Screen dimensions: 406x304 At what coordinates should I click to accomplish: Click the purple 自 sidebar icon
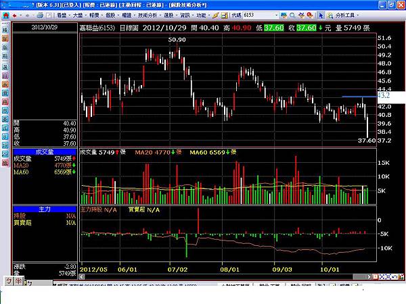coord(5,76)
